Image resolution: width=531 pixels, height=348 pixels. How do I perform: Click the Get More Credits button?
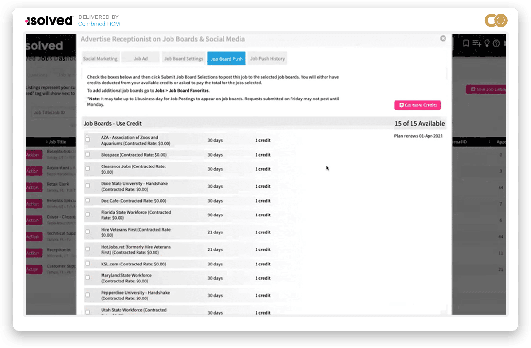pos(417,105)
